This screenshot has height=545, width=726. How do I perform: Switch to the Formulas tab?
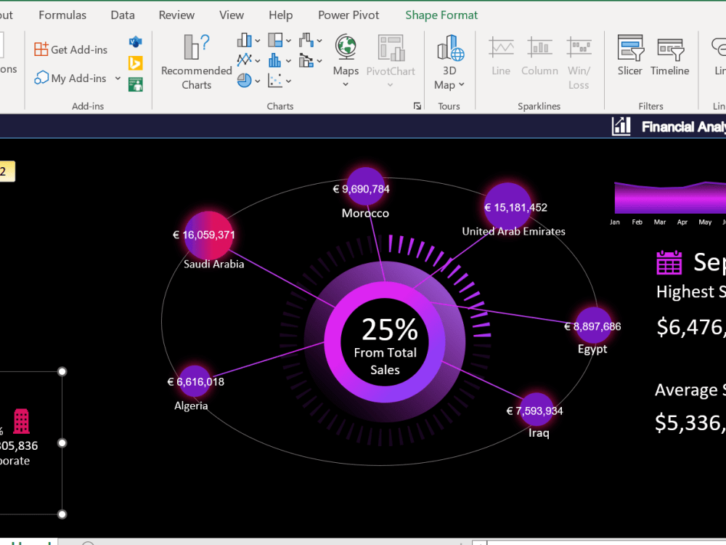(62, 15)
